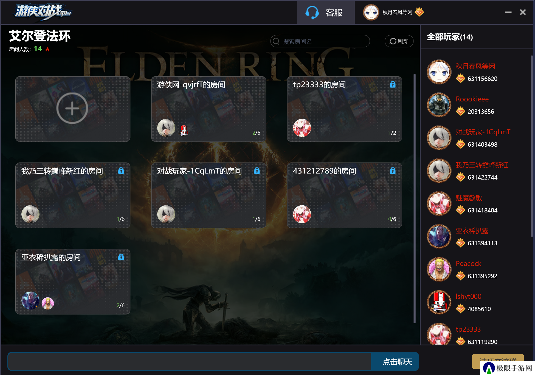Click the search magnifier icon

(276, 41)
